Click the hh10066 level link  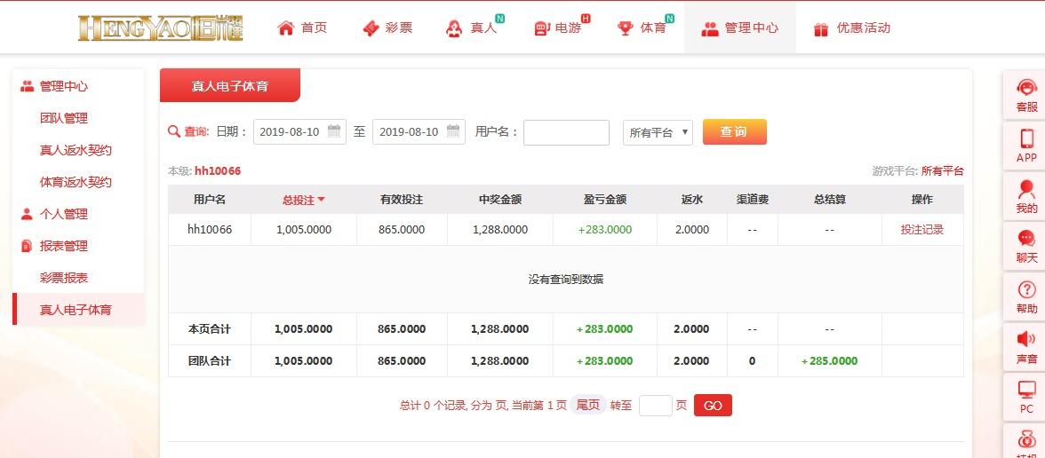pyautogui.click(x=217, y=170)
